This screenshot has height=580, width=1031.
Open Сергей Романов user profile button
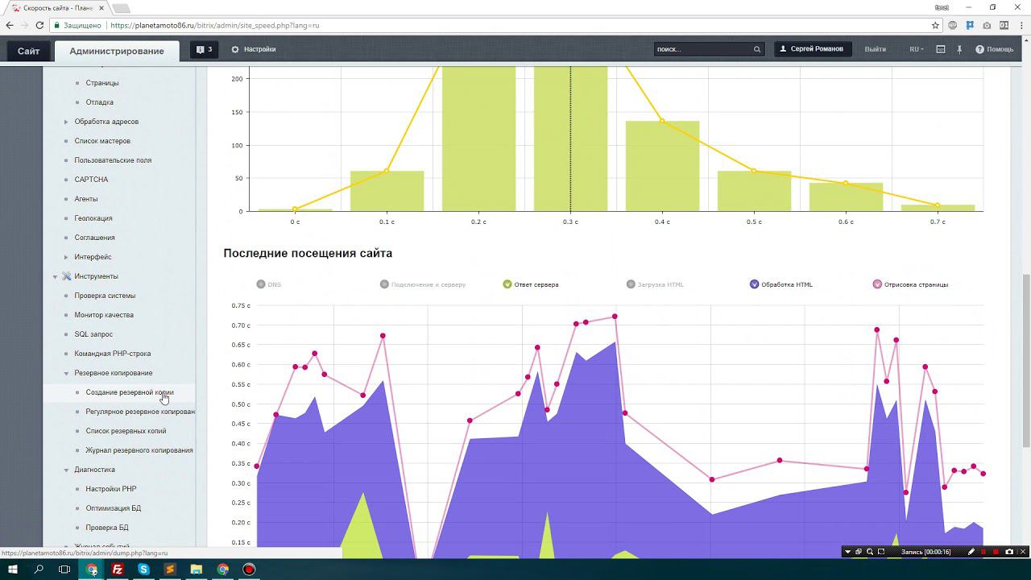coord(812,49)
